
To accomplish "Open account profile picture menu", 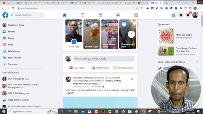I will click(x=195, y=15).
